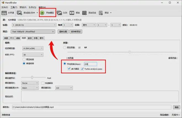The image size is (182, 118).
Task: Expand the arrow beside toolbar 预设
Action: click(x=111, y=13)
